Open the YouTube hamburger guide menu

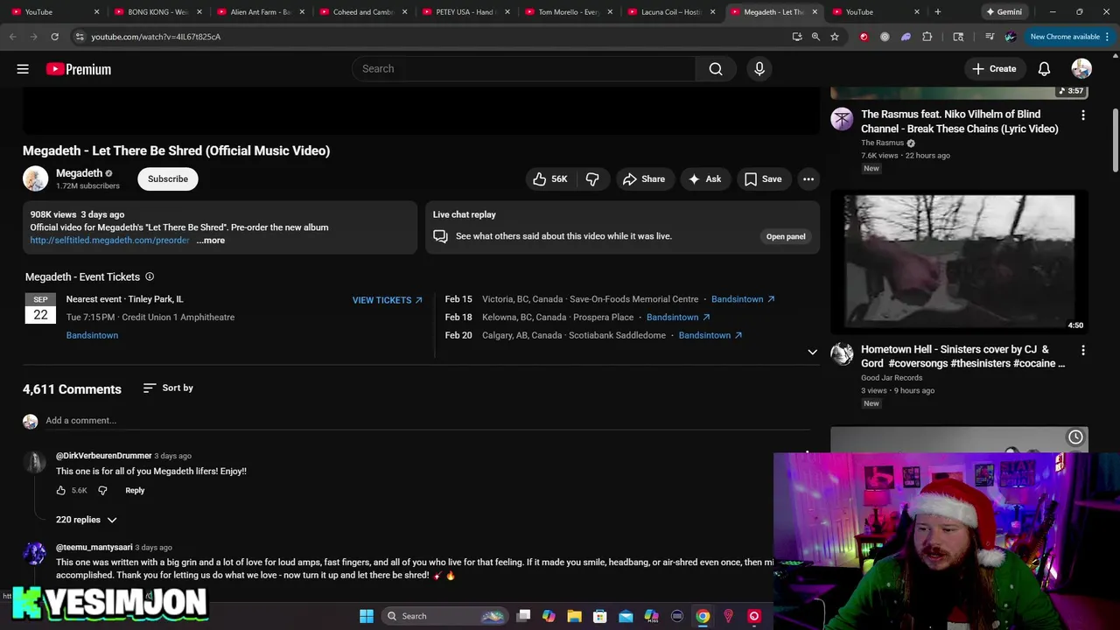(x=23, y=69)
